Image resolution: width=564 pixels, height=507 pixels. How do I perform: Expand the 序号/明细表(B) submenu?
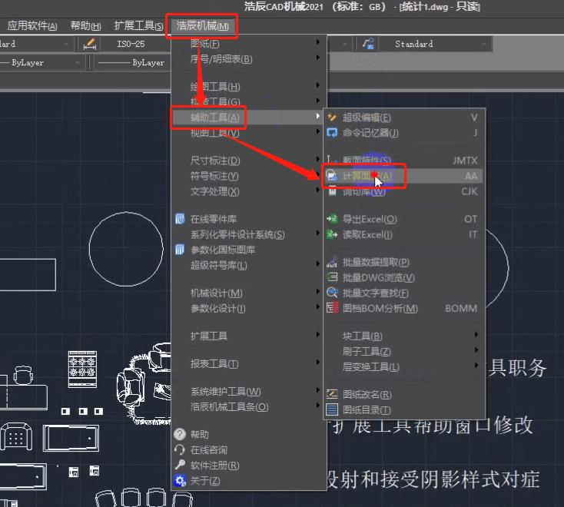(x=248, y=59)
